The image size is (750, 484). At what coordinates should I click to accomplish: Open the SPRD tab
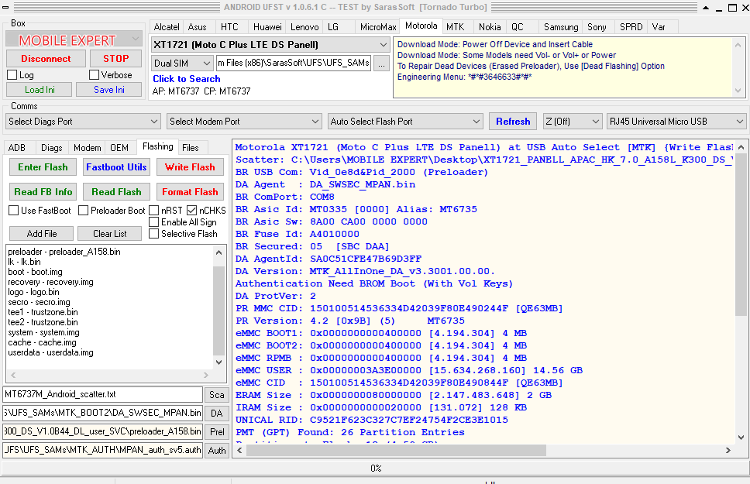pos(631,27)
